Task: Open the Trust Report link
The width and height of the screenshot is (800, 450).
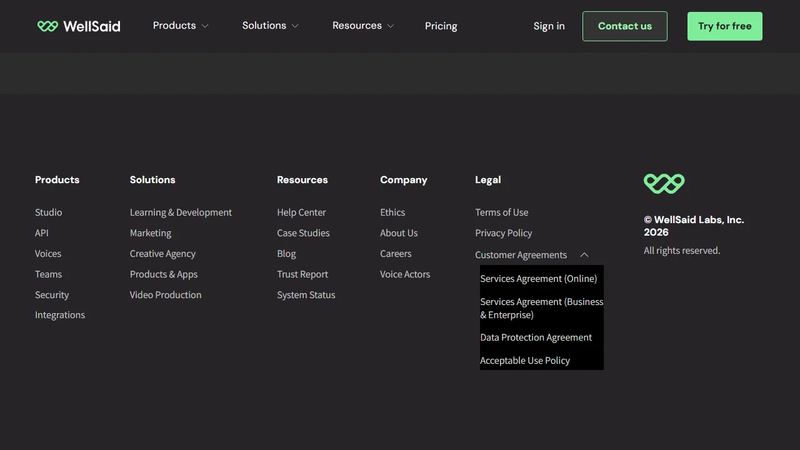Action: [302, 274]
